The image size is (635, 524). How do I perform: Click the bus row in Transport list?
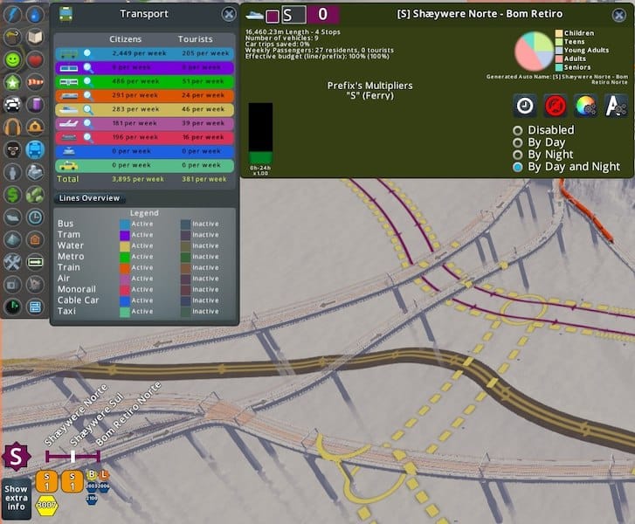click(x=144, y=53)
